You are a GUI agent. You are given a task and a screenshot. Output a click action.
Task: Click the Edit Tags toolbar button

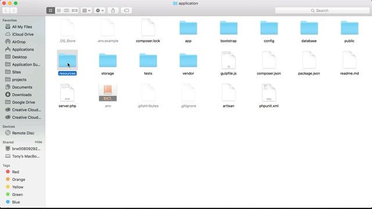coord(127,10)
